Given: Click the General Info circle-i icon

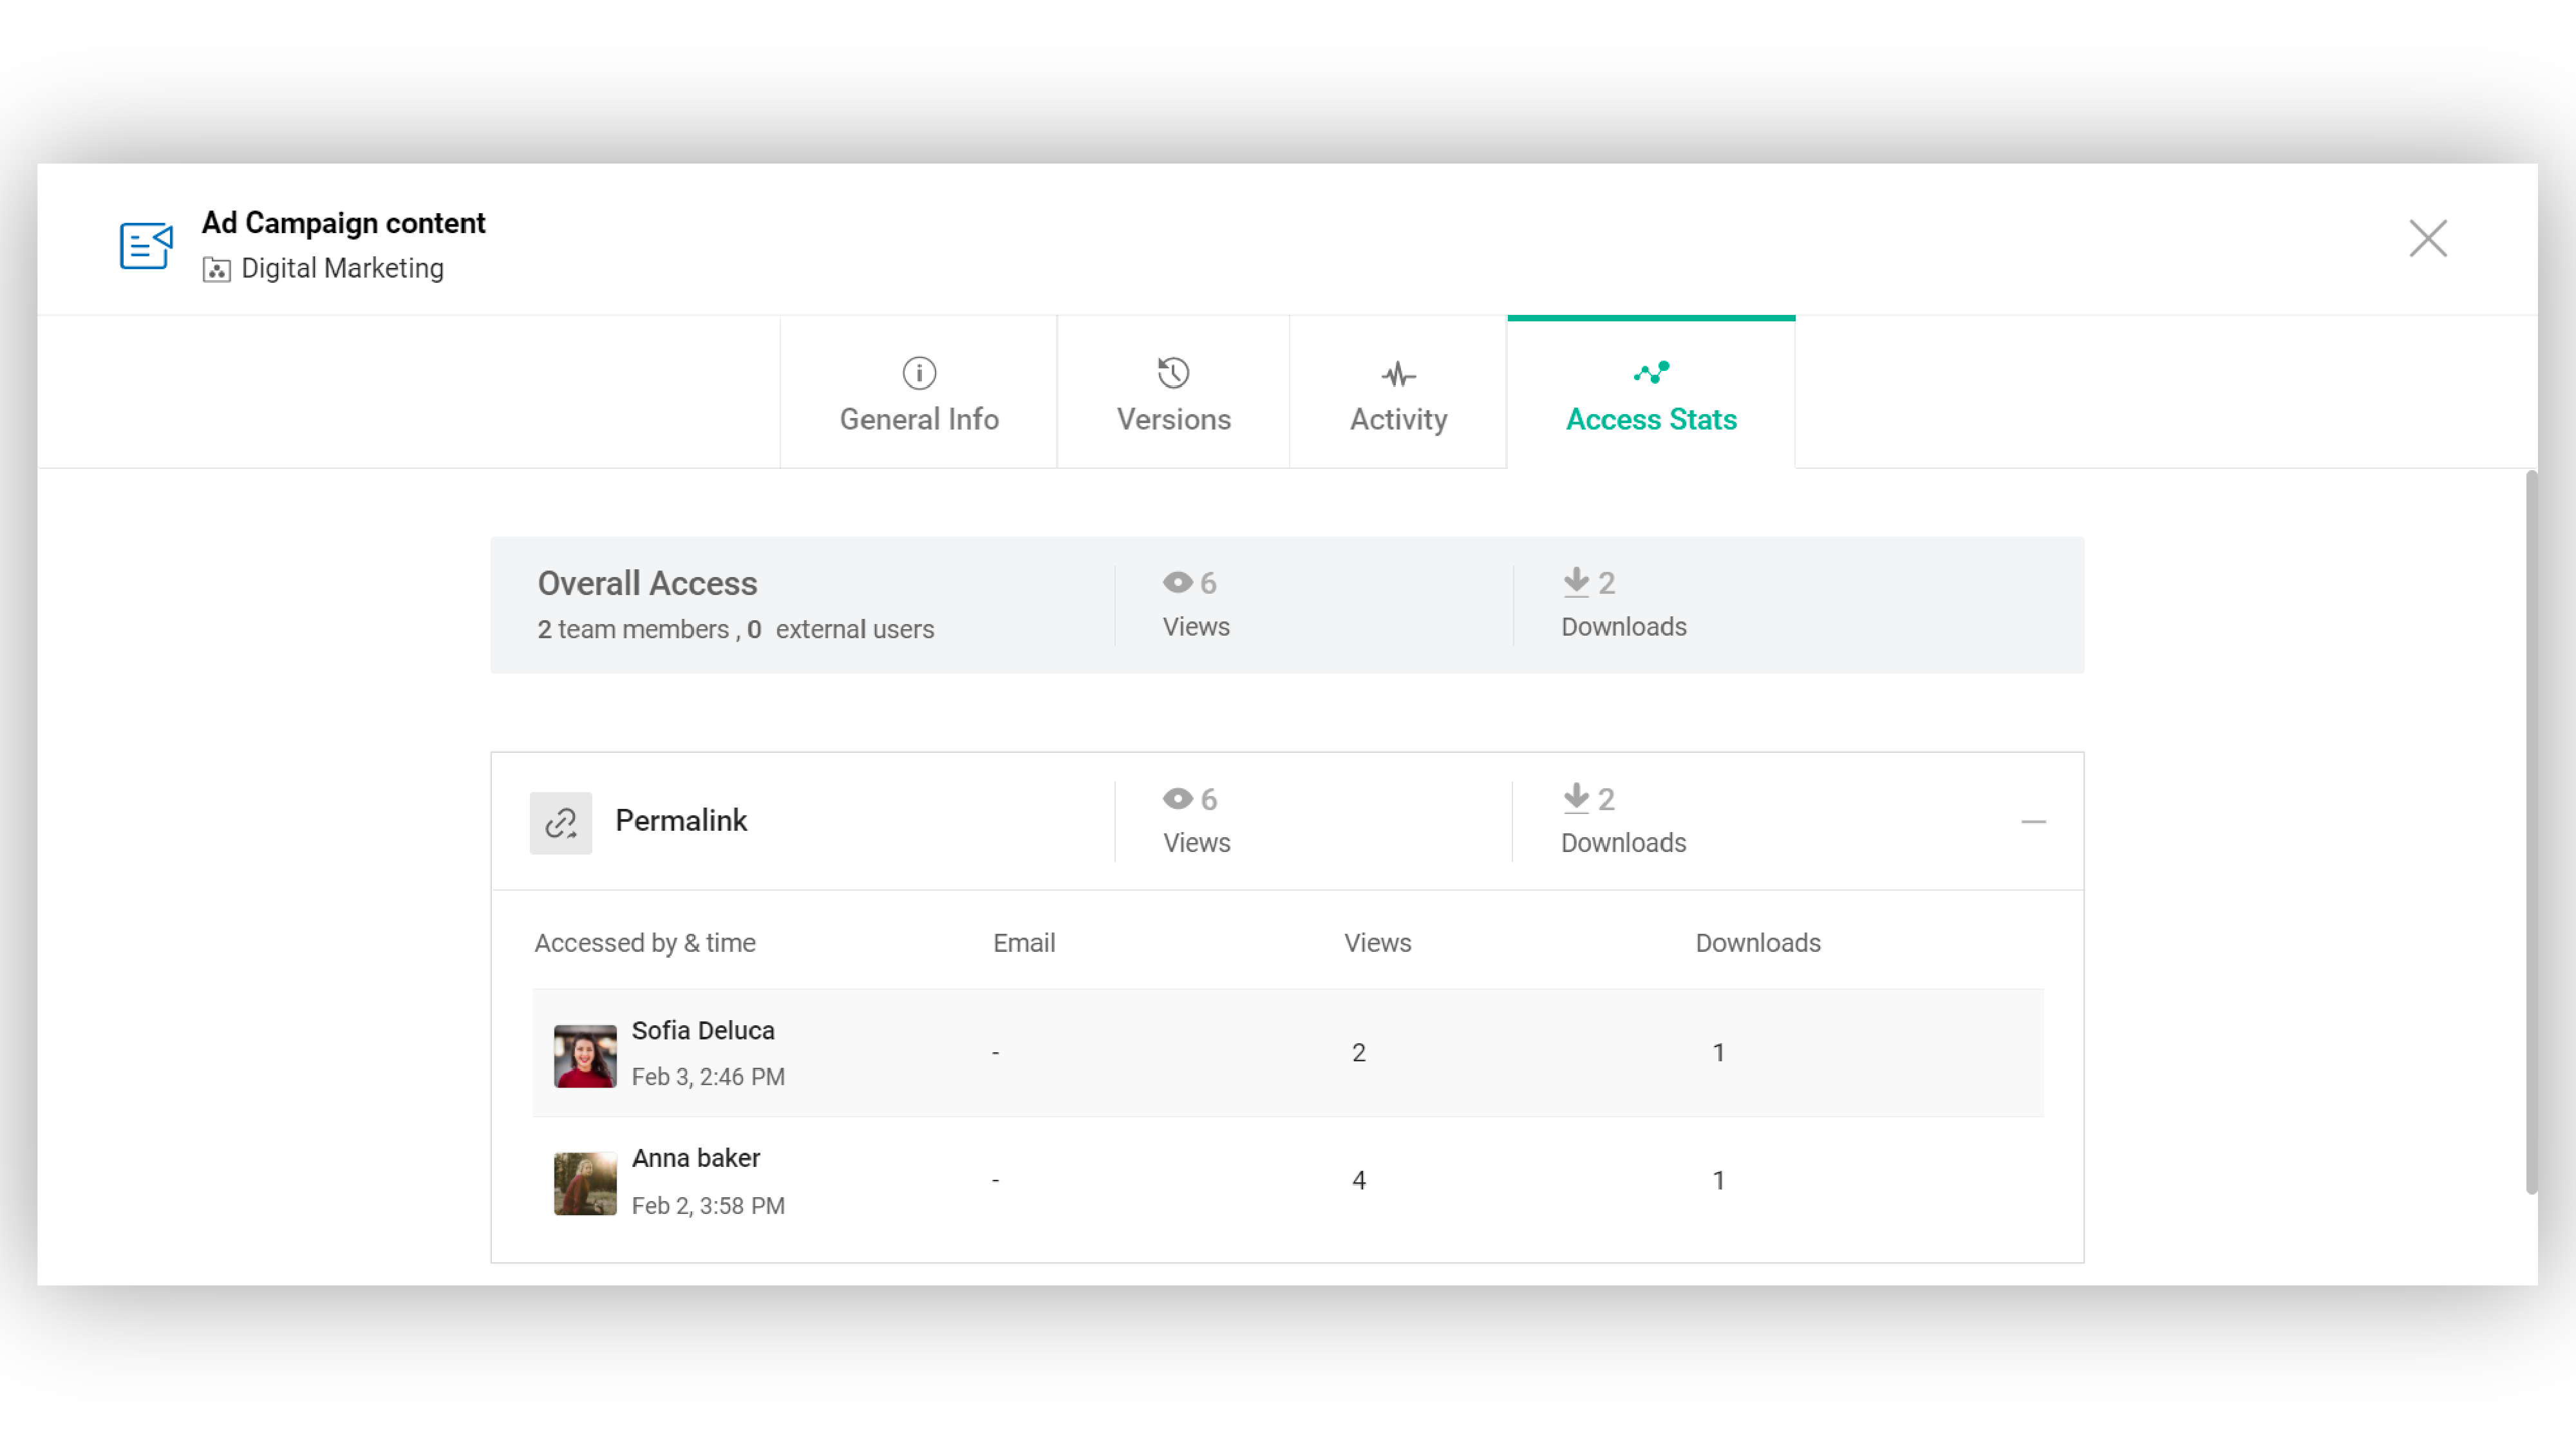Looking at the screenshot, I should pyautogui.click(x=919, y=373).
